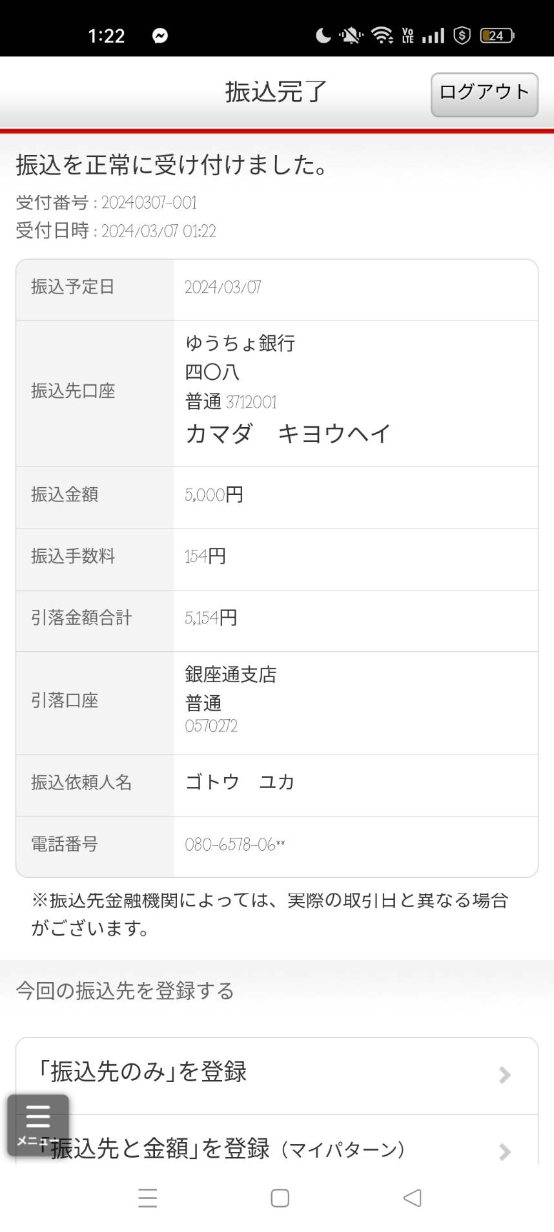The width and height of the screenshot is (554, 1232).
Task: Tap Wi-Fi icon in status bar
Action: (382, 36)
